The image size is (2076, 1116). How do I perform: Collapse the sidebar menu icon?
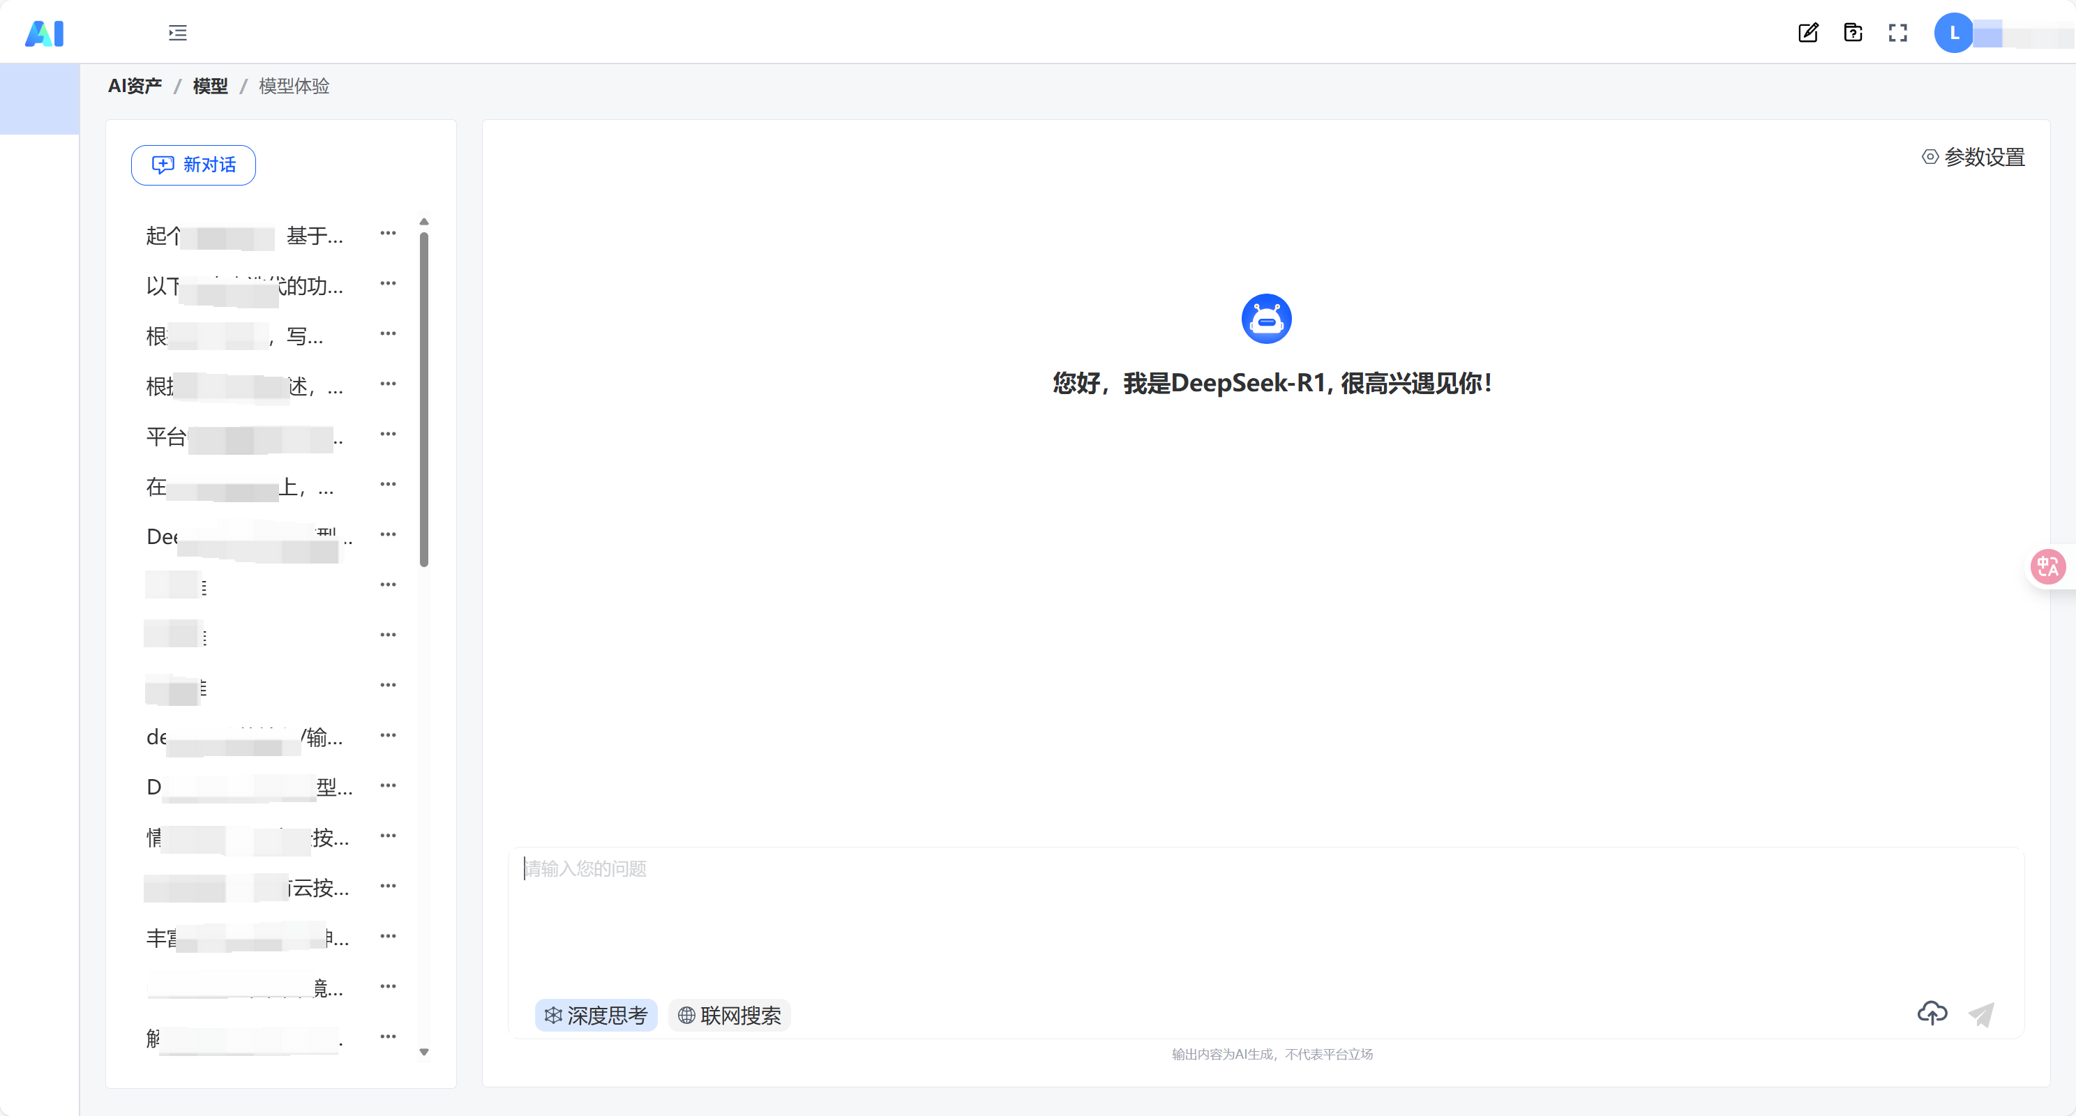177,33
